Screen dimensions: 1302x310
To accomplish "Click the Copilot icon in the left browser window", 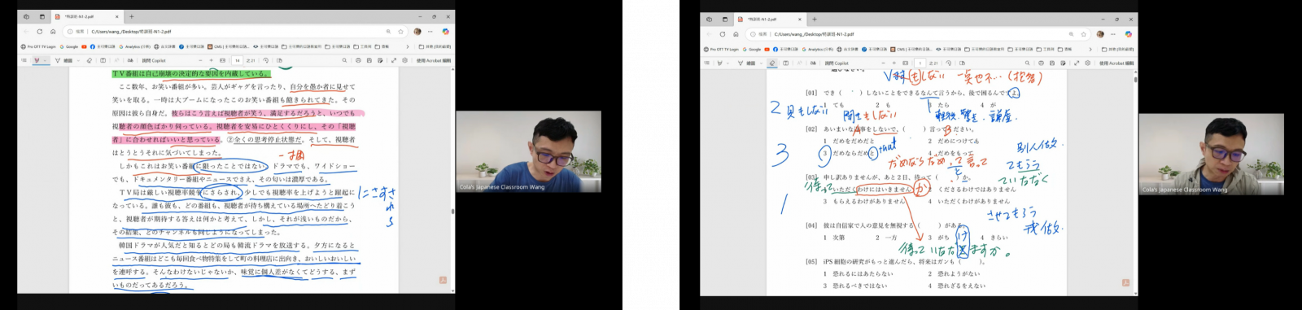I will (x=445, y=31).
